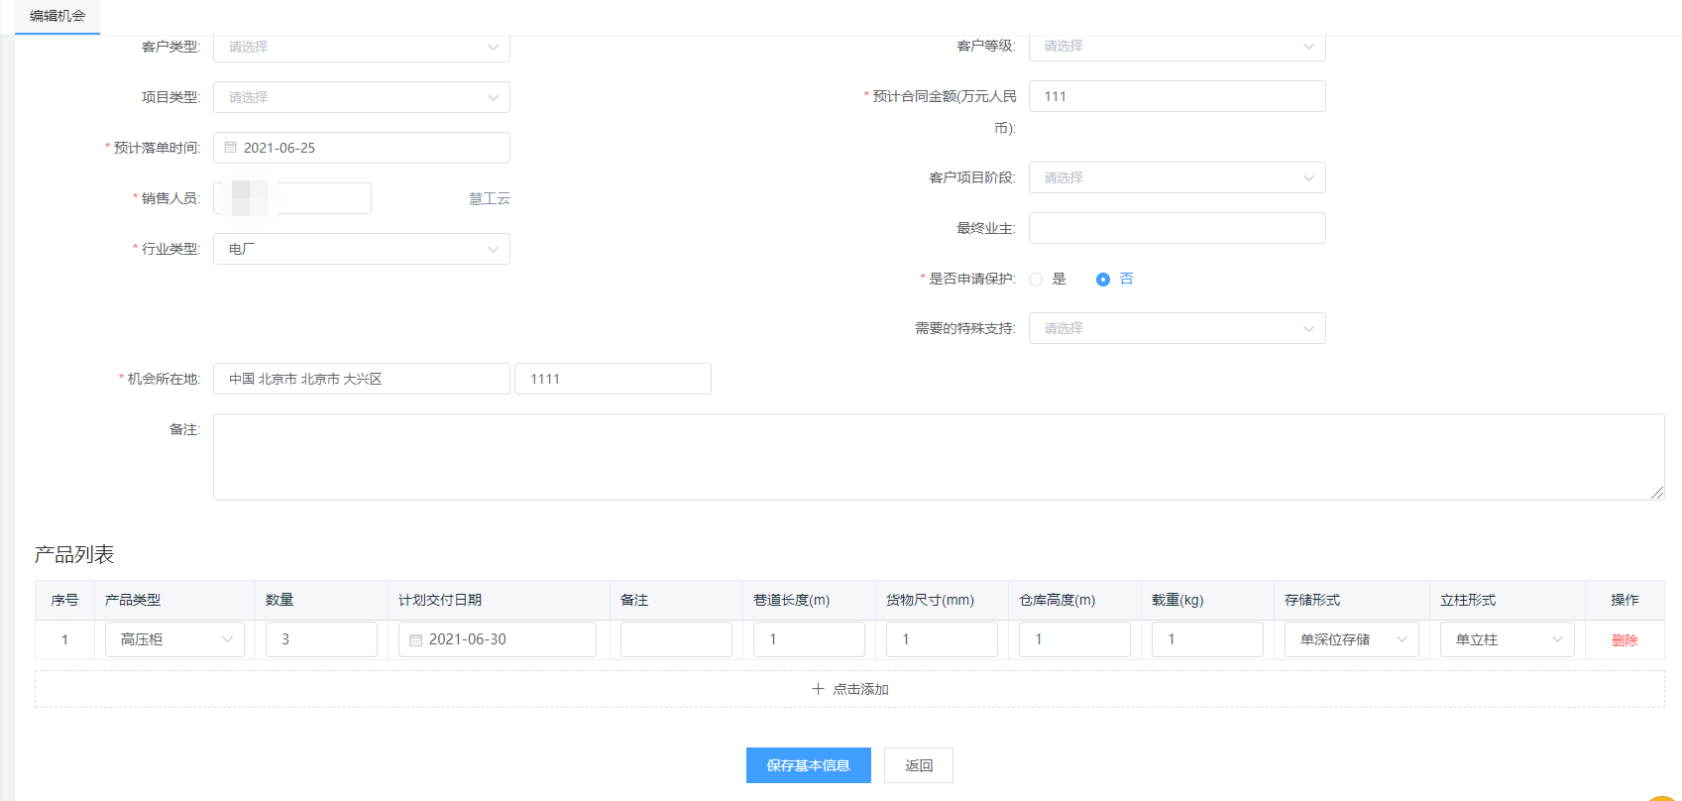Click calendar icon in 计划交付日期 field
Viewport: 1682px width, 801px height.
[x=416, y=640]
